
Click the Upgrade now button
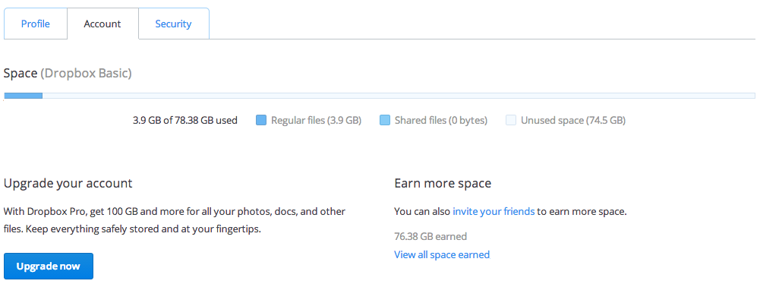click(x=49, y=266)
